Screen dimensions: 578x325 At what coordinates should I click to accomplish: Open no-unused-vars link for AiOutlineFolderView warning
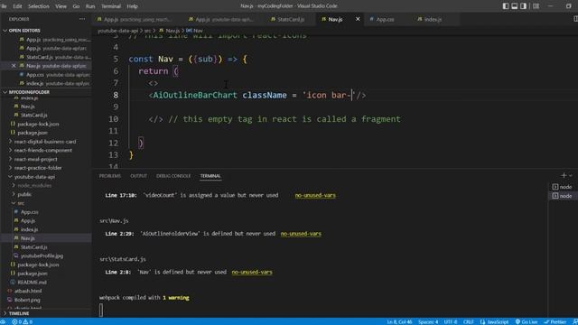[x=301, y=234]
